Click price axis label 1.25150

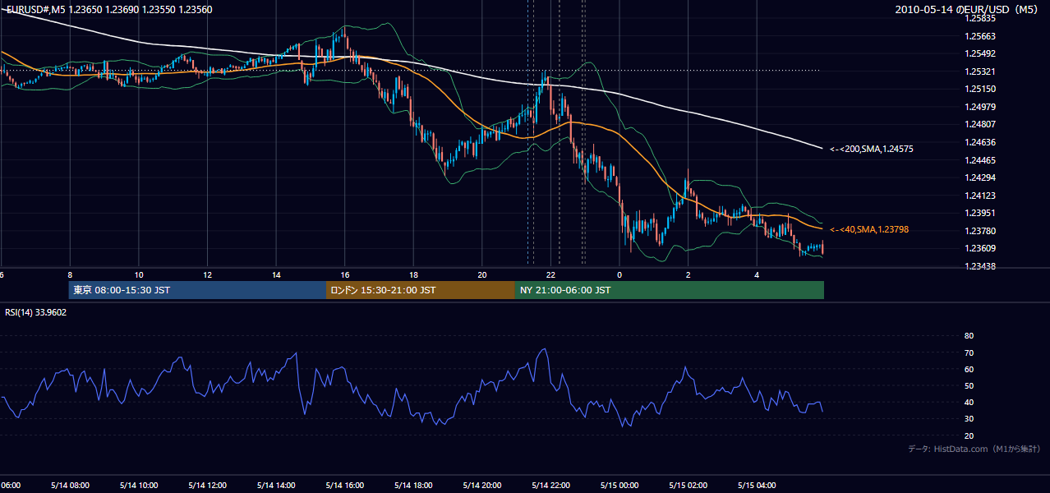(x=980, y=89)
